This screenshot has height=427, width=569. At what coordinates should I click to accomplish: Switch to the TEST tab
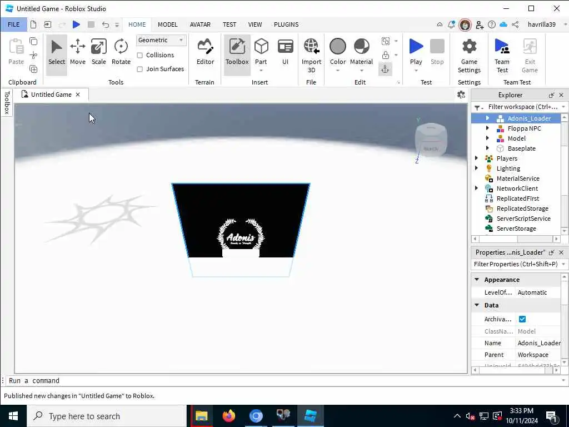pos(229,24)
